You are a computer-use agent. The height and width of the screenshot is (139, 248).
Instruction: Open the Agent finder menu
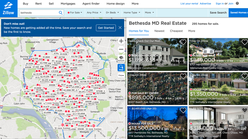pyautogui.click(x=91, y=4)
